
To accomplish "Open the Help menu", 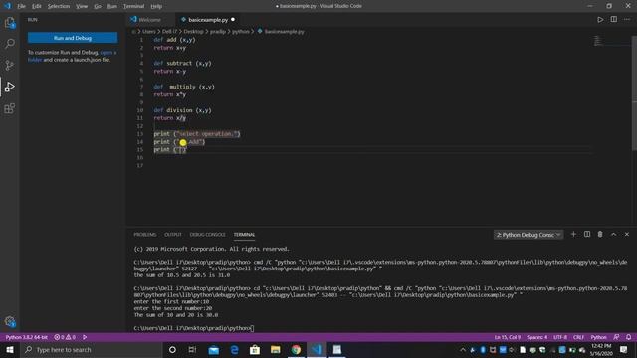I will (156, 6).
